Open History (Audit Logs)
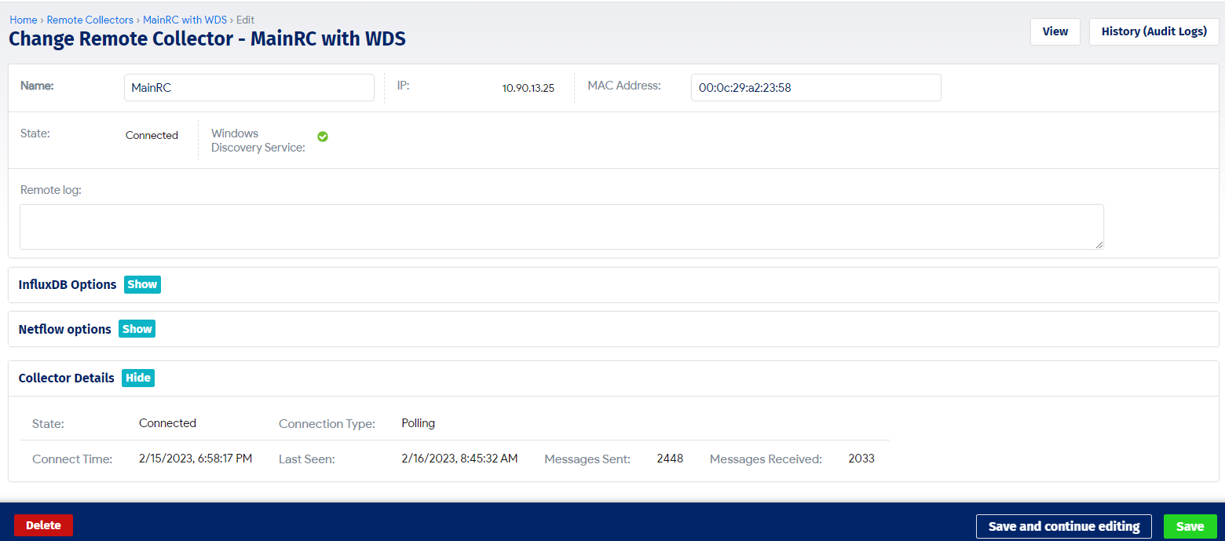The width and height of the screenshot is (1225, 541). coord(1154,31)
